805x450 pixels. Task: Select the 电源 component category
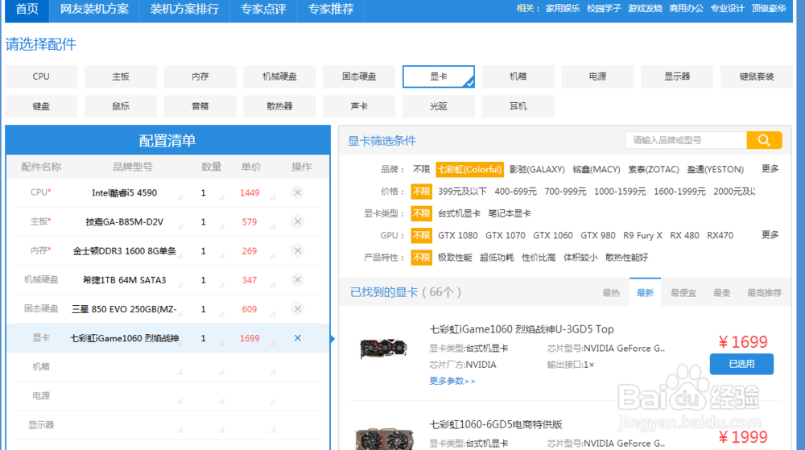pyautogui.click(x=597, y=76)
